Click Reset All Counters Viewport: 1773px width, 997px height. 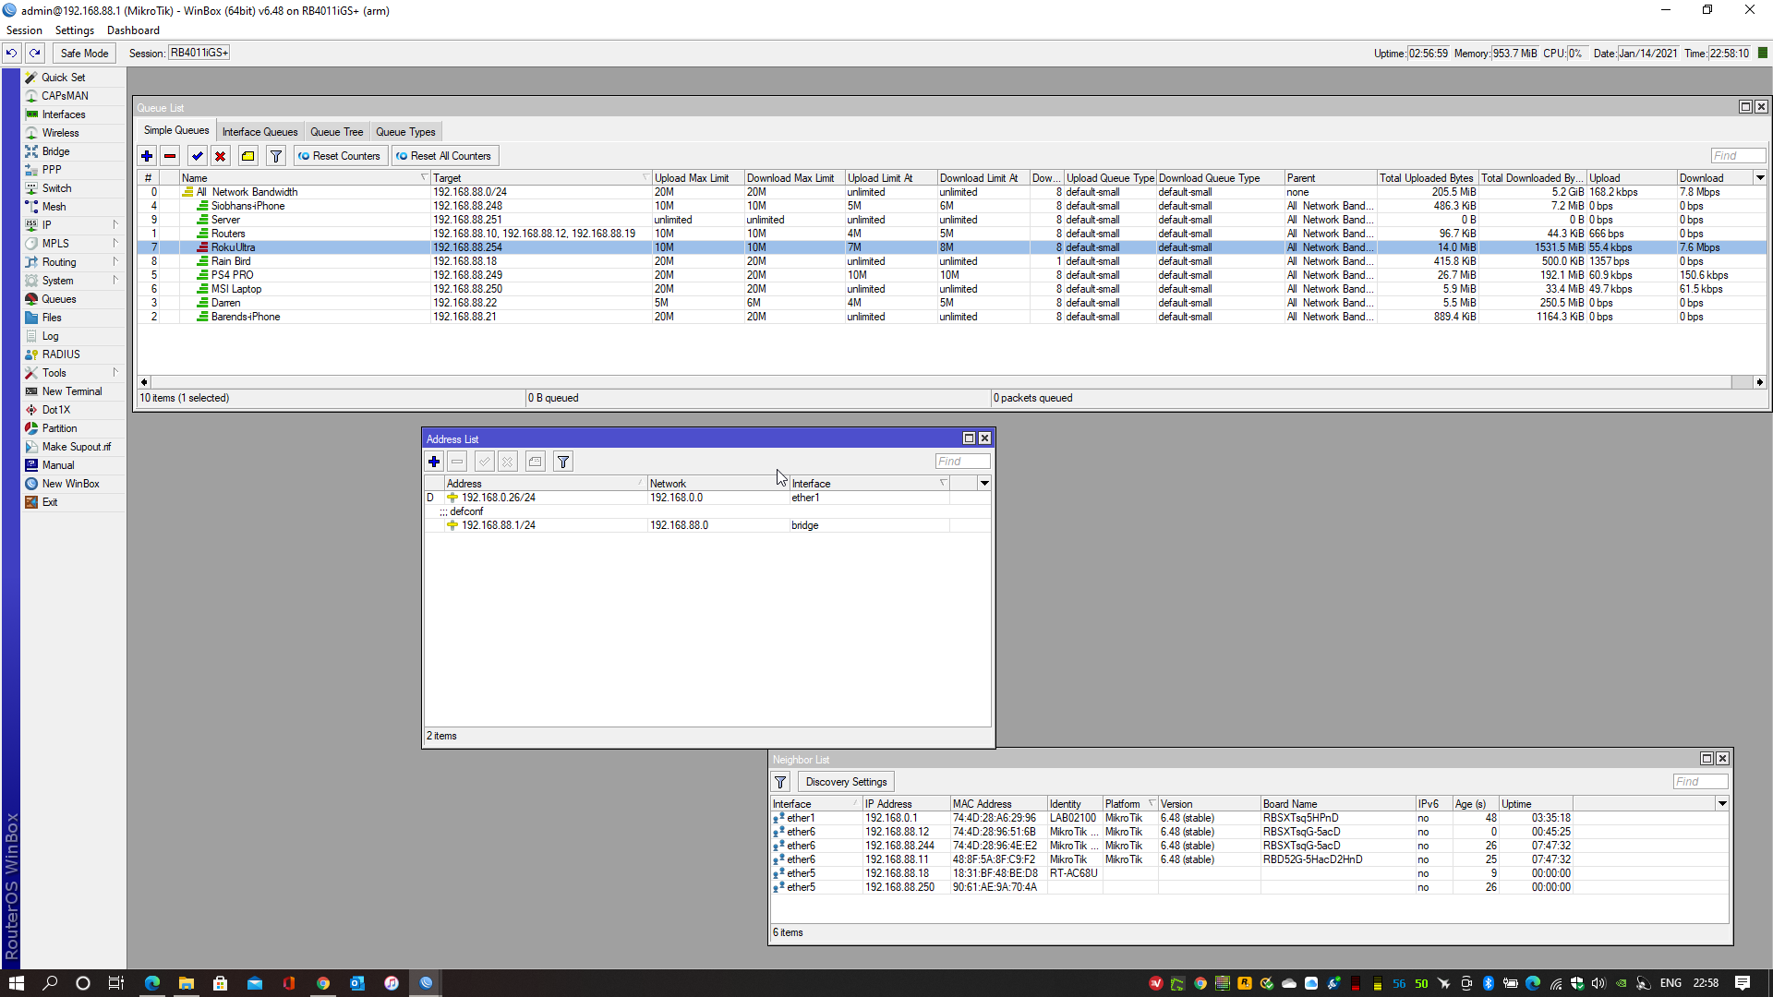444,155
